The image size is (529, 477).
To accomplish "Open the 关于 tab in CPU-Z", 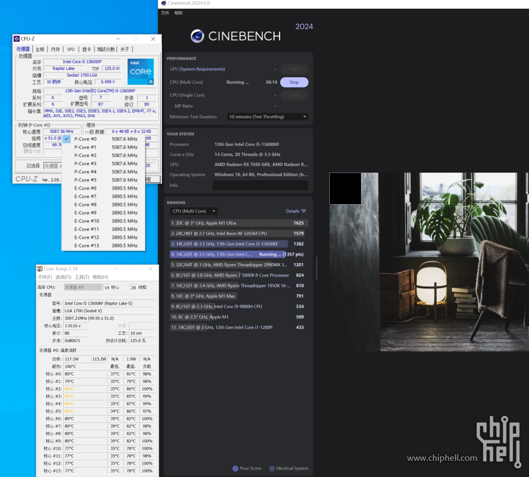I will [x=125, y=49].
